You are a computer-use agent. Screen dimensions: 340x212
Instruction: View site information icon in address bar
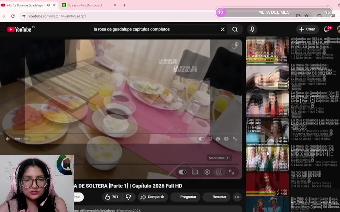click(24, 16)
